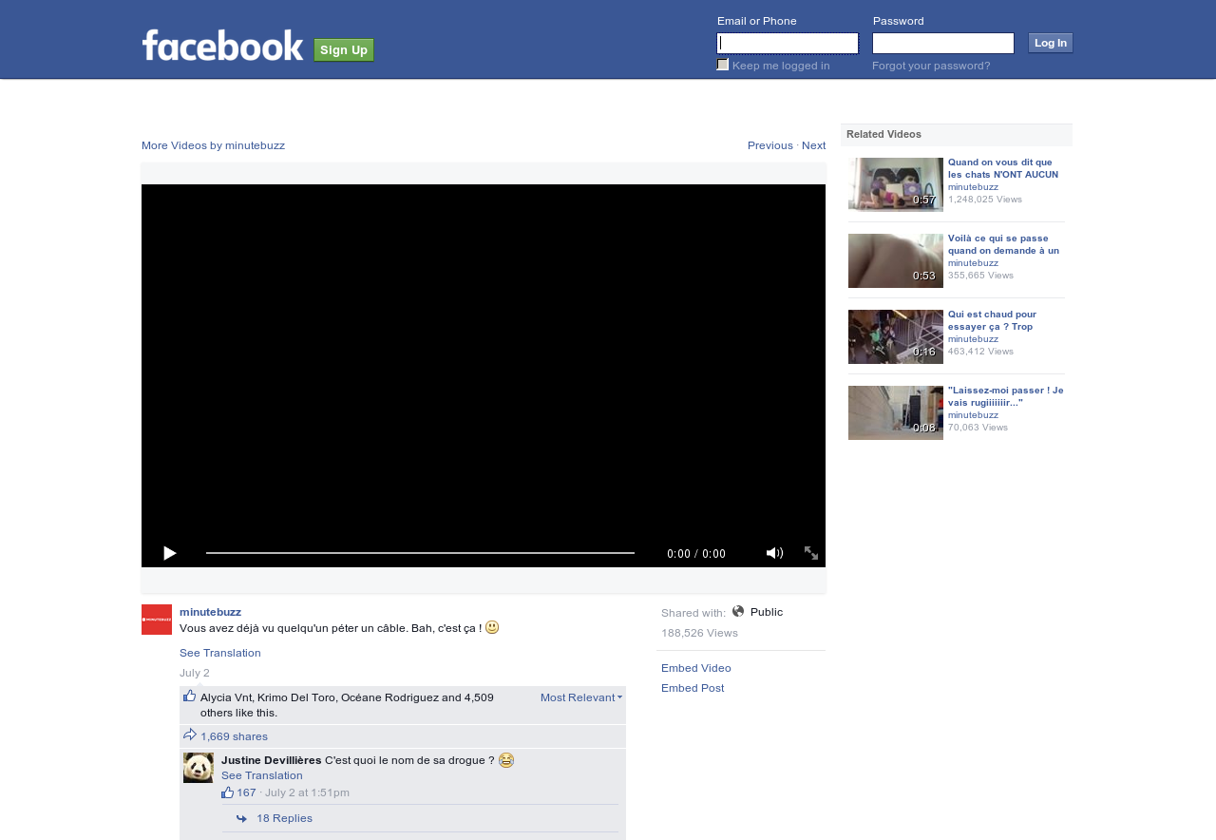Screen dimensions: 1216x840
Task: Click the Email or Phone field
Action: pyautogui.click(x=788, y=43)
